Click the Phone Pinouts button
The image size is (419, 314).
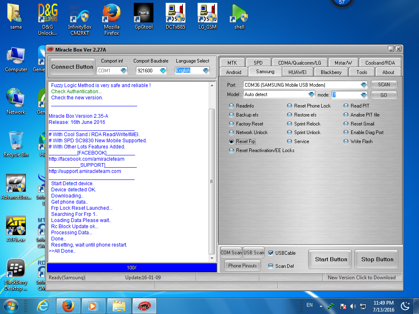coord(242,266)
